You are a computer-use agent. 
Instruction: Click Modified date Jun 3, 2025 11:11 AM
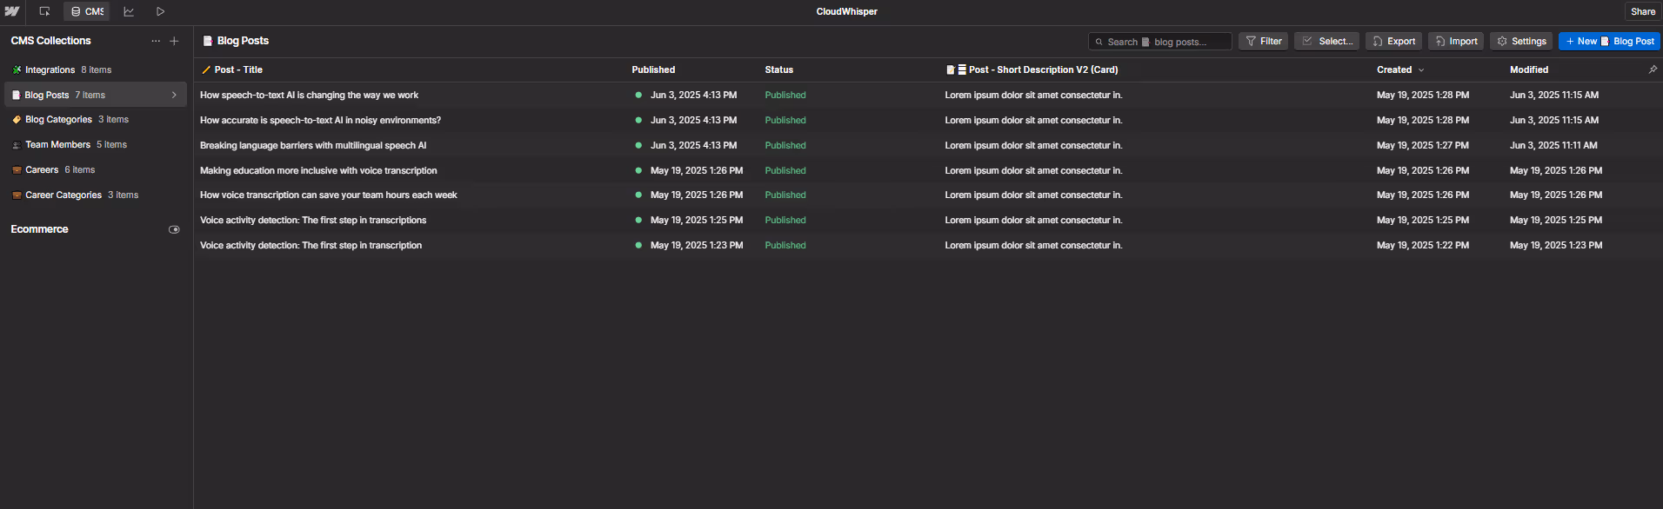point(1553,146)
